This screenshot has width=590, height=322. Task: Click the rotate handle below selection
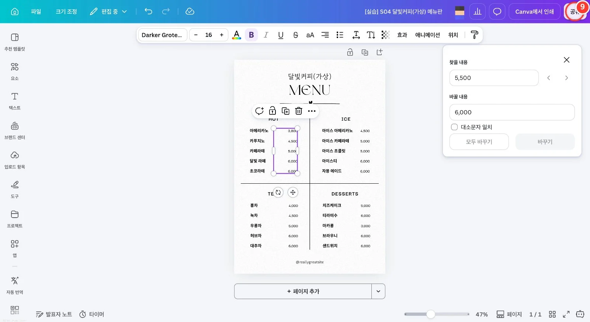(x=278, y=192)
